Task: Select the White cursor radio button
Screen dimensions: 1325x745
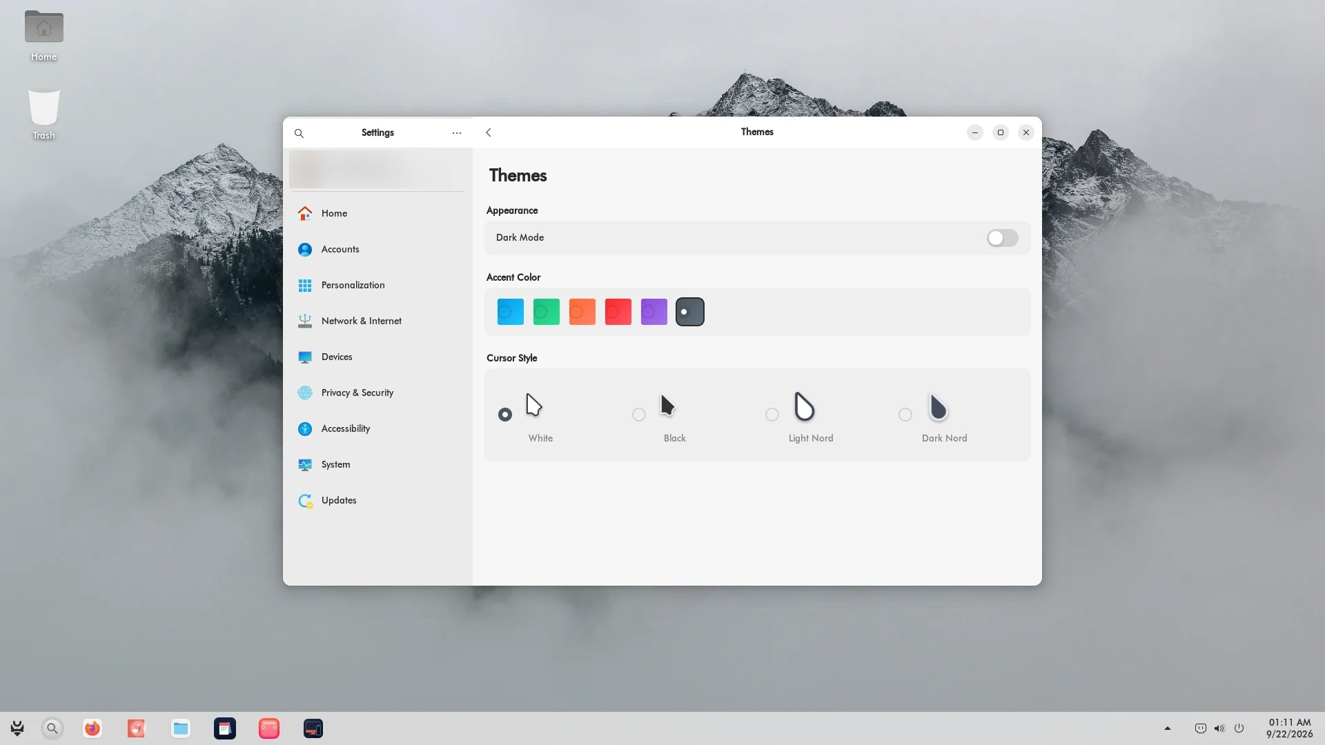Action: coord(505,415)
